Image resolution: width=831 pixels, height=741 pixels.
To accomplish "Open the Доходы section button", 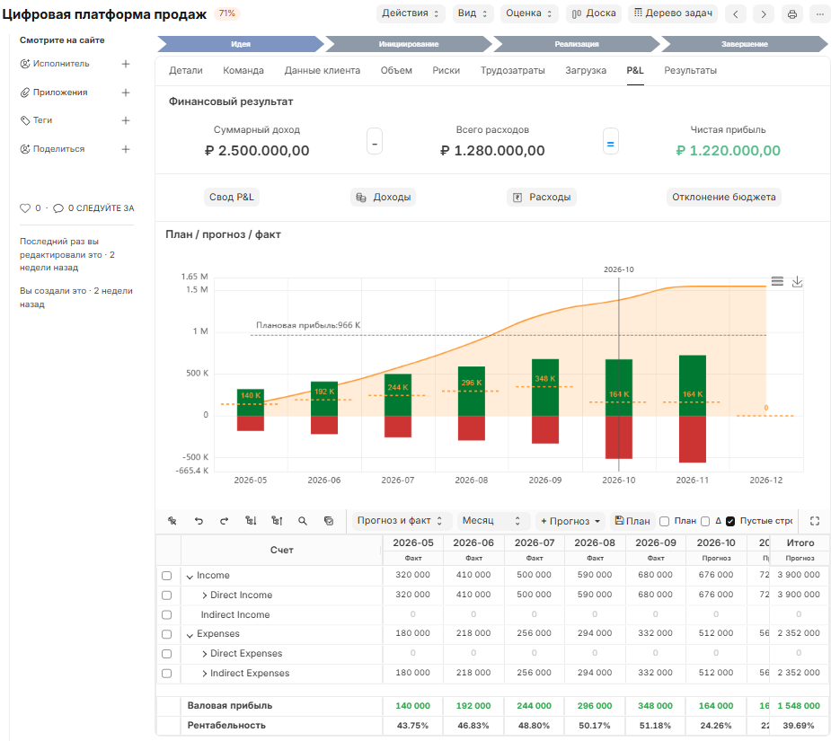I will point(384,198).
